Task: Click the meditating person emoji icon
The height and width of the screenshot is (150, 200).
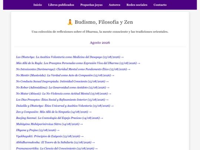Action: pyautogui.click(x=70, y=22)
